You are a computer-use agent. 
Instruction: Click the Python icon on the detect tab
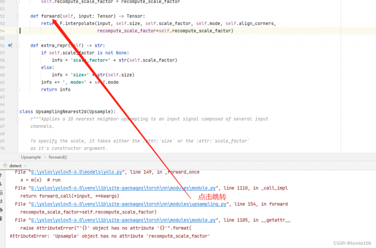pos(5,166)
